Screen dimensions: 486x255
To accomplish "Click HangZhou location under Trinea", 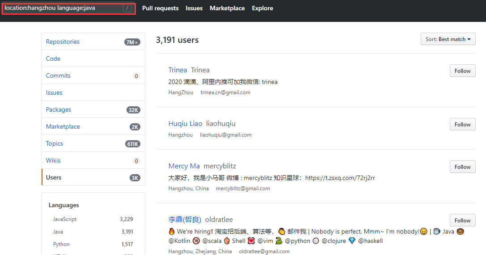I will point(181,92).
